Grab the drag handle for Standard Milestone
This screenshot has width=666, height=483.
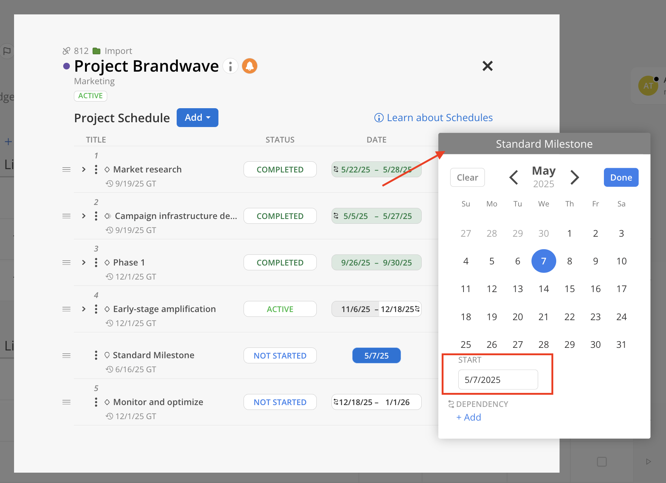[67, 356]
